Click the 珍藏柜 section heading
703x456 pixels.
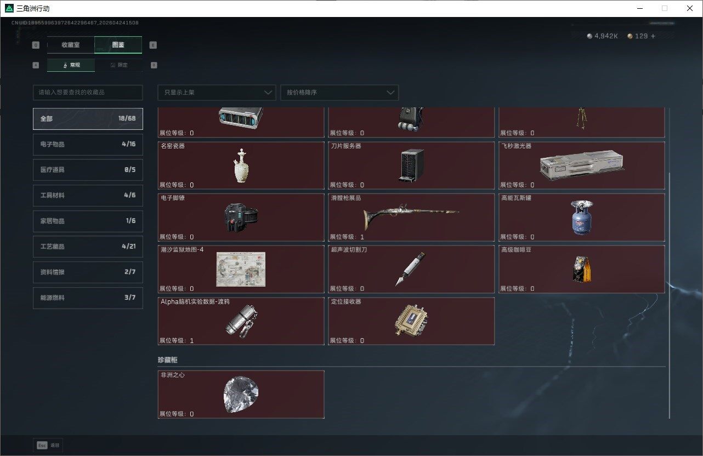pyautogui.click(x=168, y=360)
